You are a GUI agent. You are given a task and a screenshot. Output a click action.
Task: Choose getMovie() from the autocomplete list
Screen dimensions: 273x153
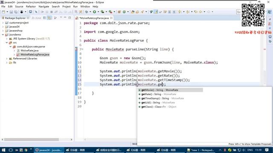pos(170,90)
